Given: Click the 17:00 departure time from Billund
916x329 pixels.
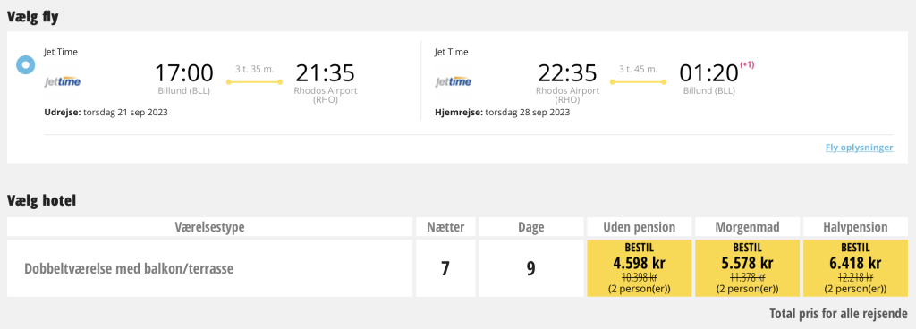Looking at the screenshot, I should tap(184, 73).
